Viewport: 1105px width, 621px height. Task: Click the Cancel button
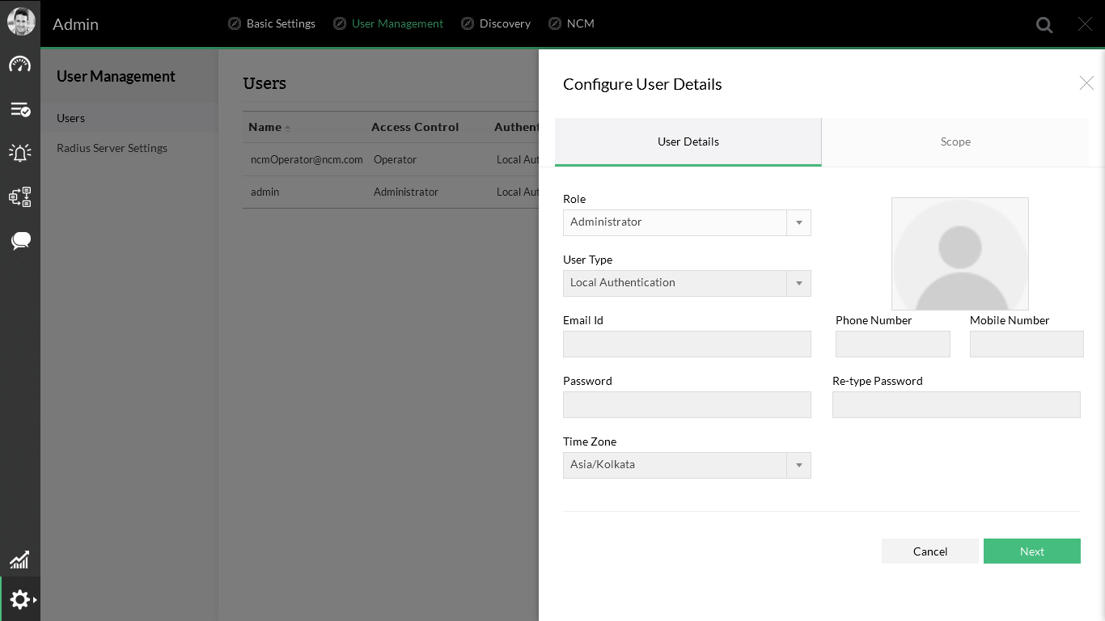(x=929, y=551)
